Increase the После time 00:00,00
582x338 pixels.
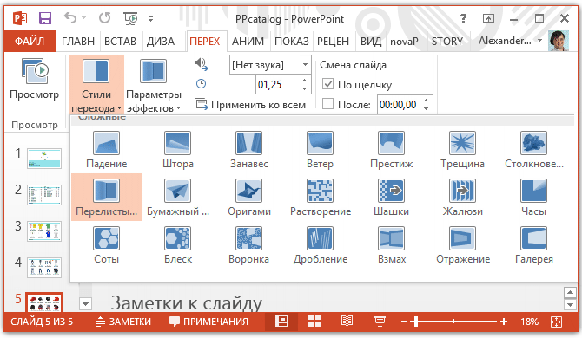click(x=427, y=100)
